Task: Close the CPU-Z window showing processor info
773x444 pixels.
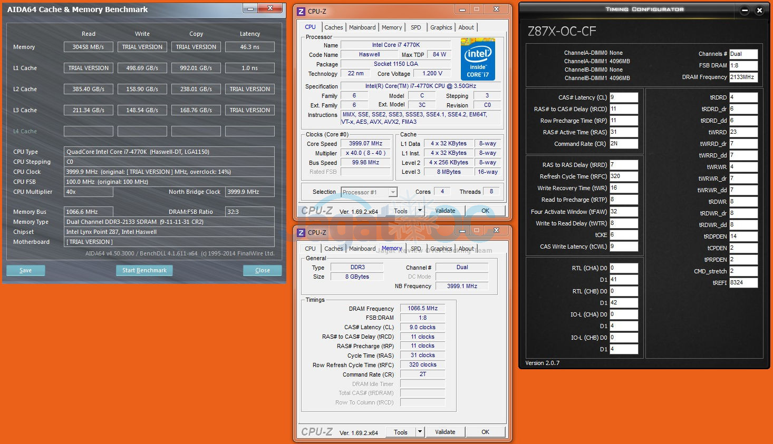Action: click(496, 9)
